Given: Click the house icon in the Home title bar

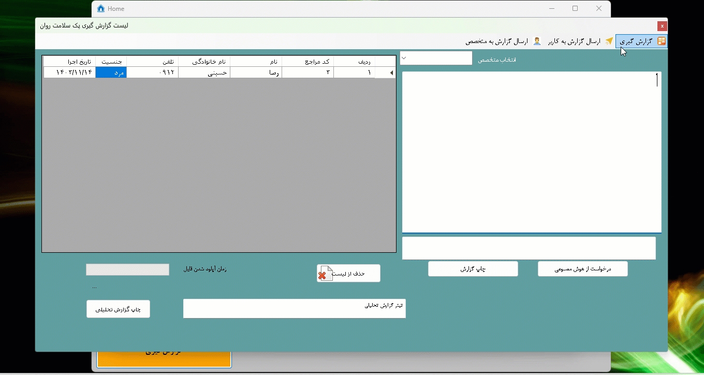Looking at the screenshot, I should coord(101,8).
